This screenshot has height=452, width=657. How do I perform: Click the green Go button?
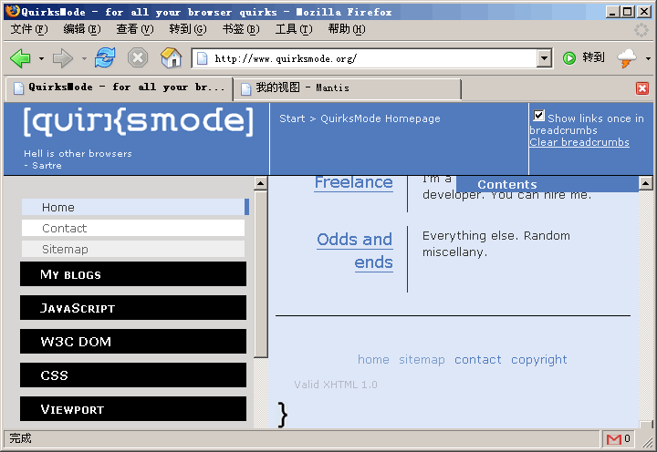tap(584, 57)
